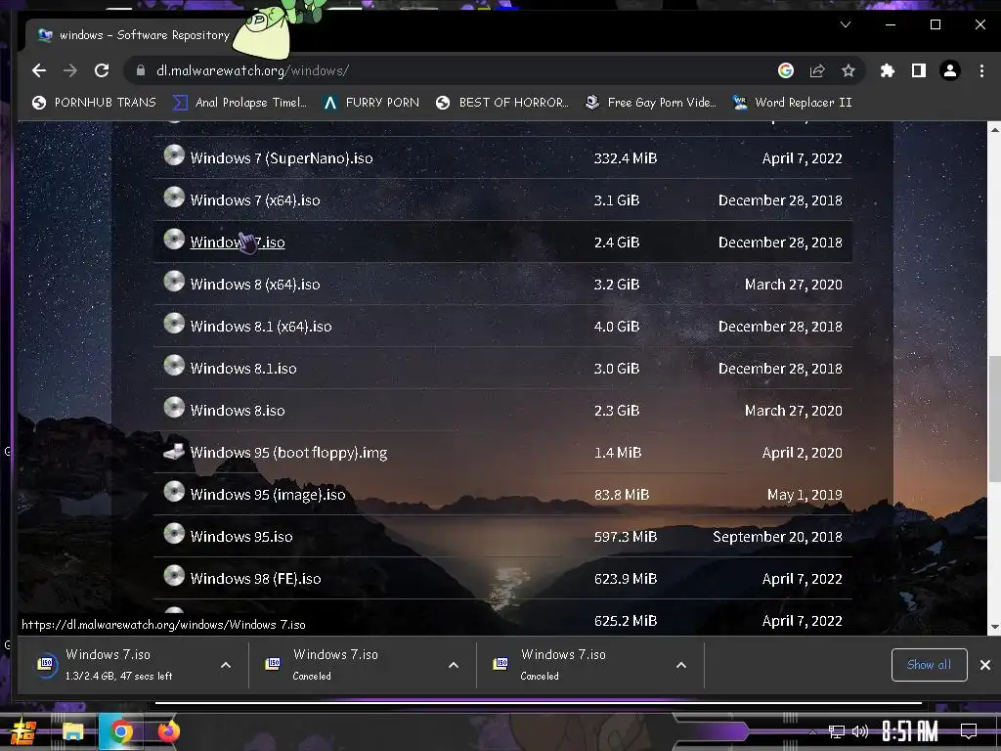Click disc icon beside Windows 98 (FE).iso
The image size is (1001, 751).
174,576
